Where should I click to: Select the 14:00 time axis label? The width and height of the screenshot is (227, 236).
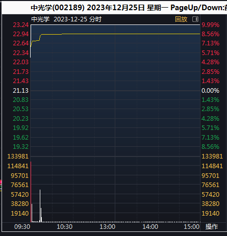point(150,227)
